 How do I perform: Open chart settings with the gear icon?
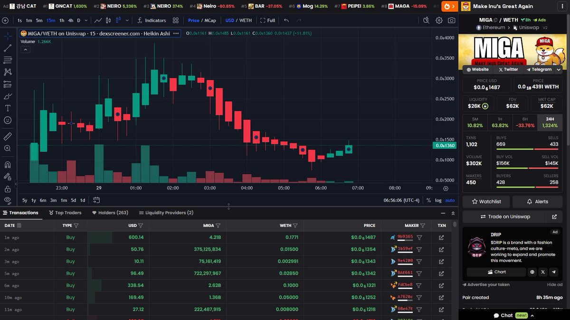[x=439, y=20]
